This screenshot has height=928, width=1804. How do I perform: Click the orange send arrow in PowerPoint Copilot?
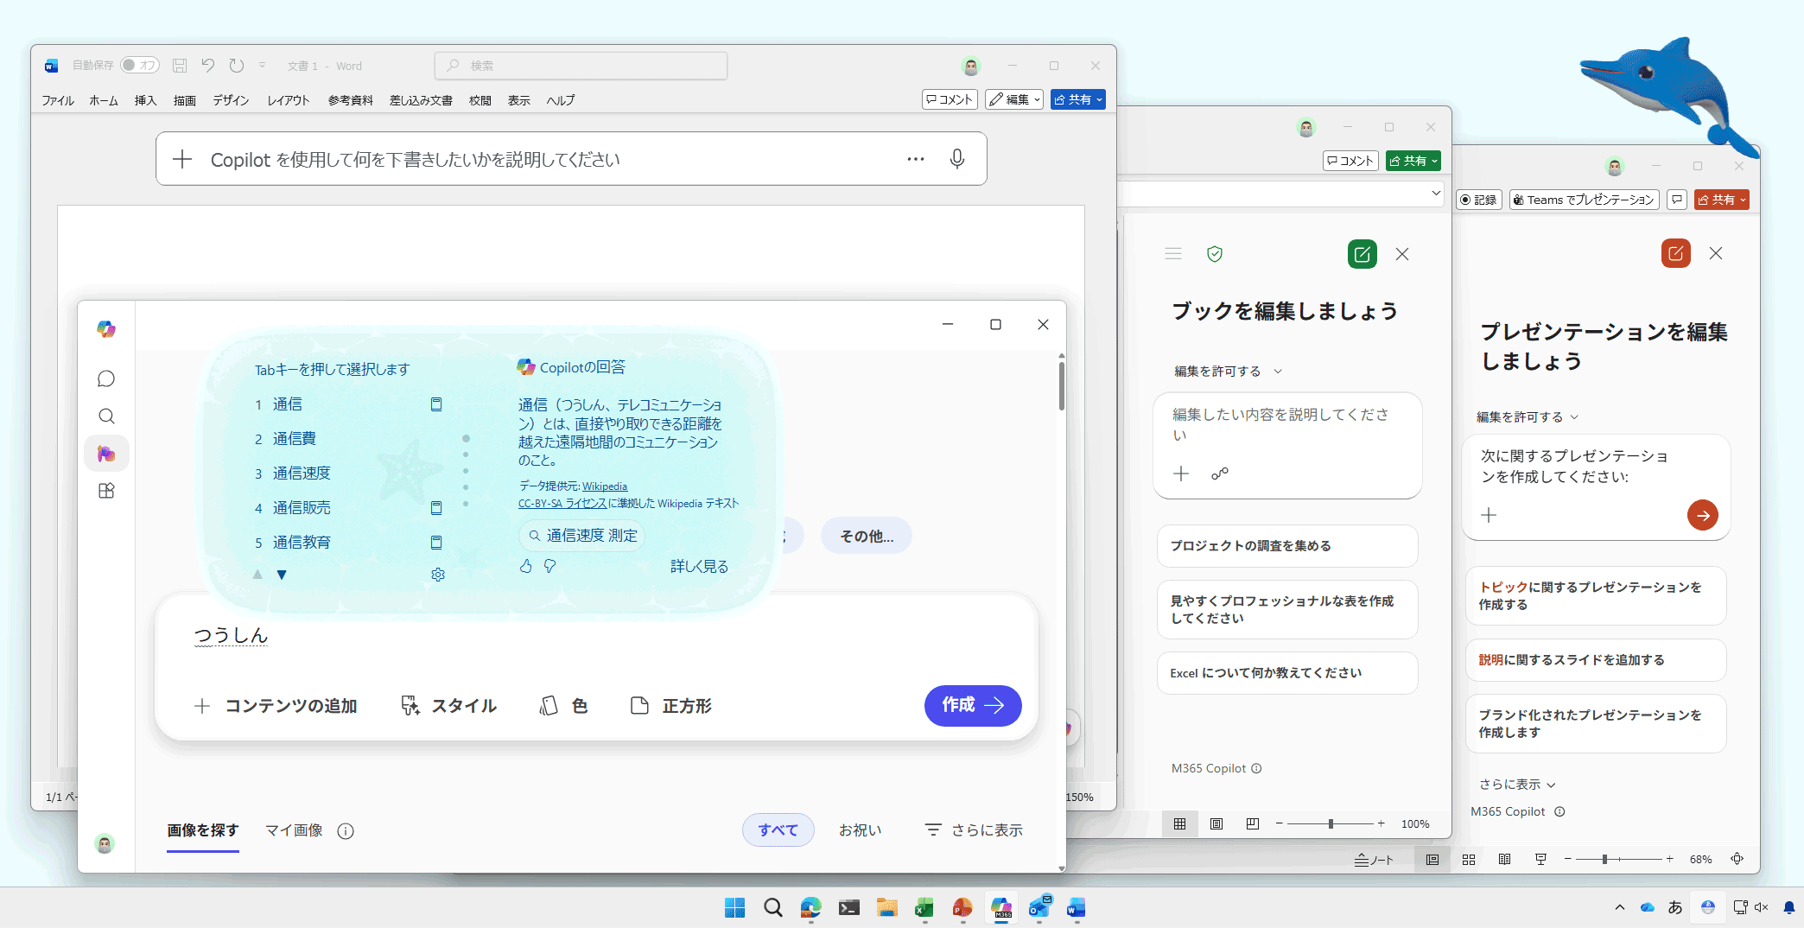(x=1703, y=516)
